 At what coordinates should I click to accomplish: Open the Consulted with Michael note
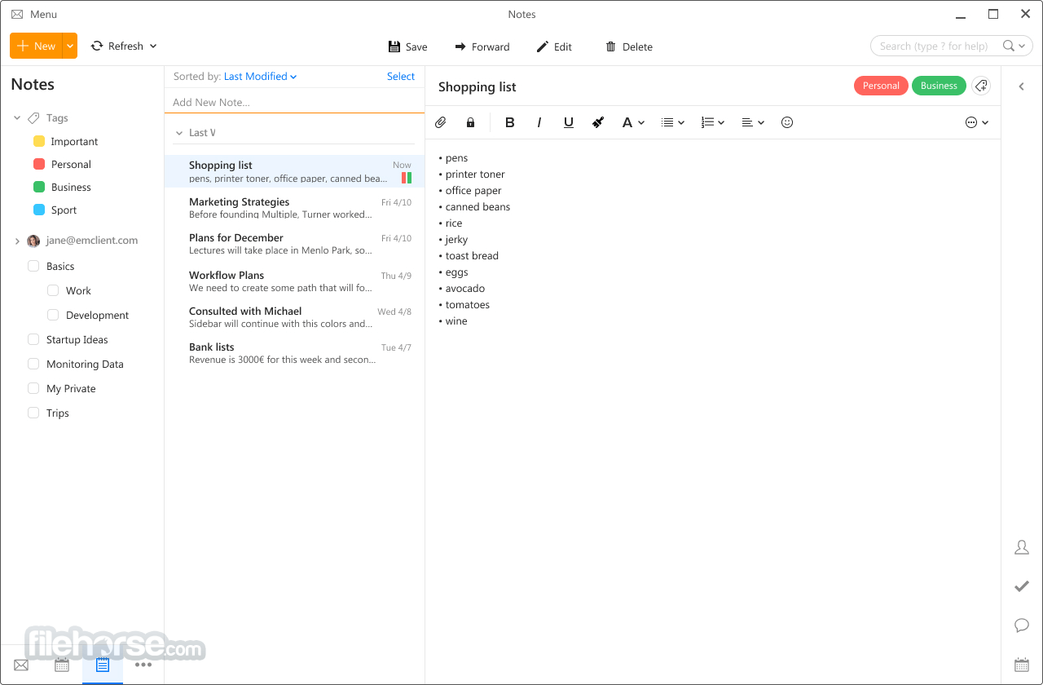pyautogui.click(x=294, y=317)
